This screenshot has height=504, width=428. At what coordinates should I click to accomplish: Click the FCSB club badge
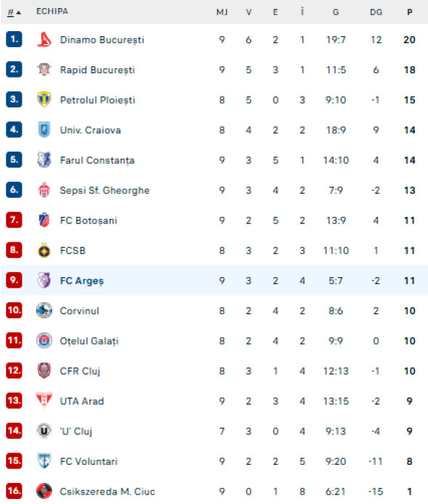click(x=44, y=250)
